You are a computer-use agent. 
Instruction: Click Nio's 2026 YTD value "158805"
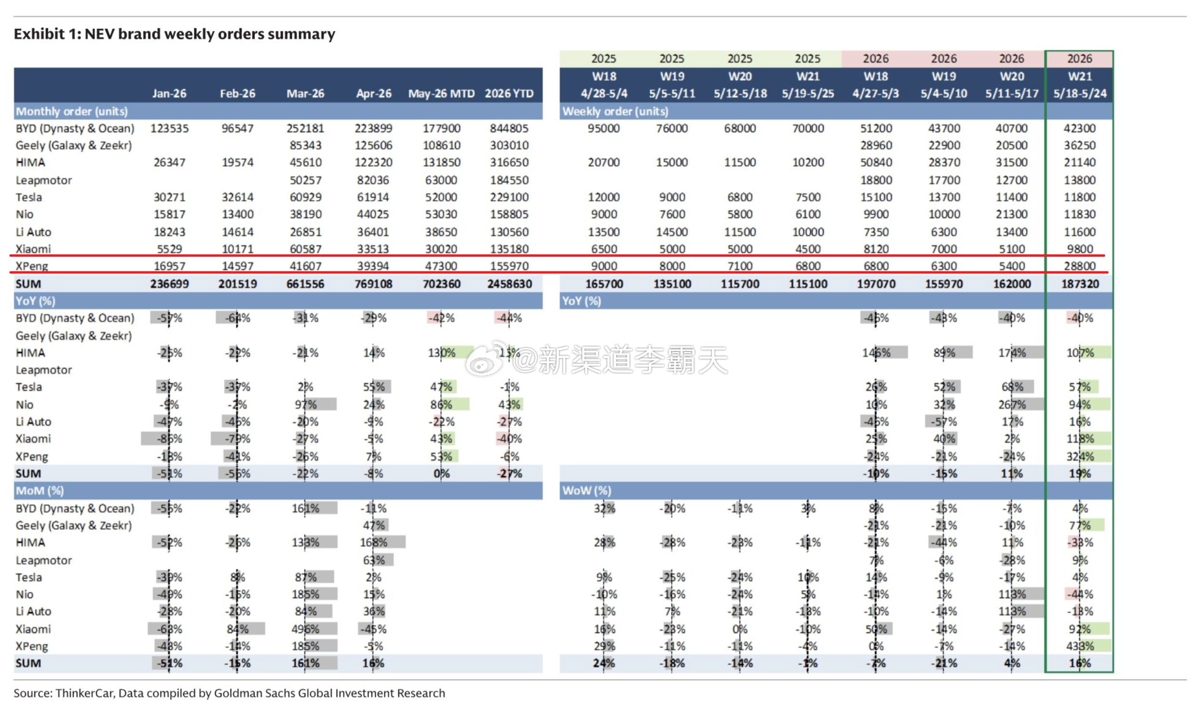tap(509, 214)
